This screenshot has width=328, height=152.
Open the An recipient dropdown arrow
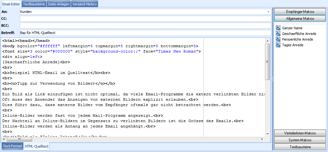tap(268, 12)
